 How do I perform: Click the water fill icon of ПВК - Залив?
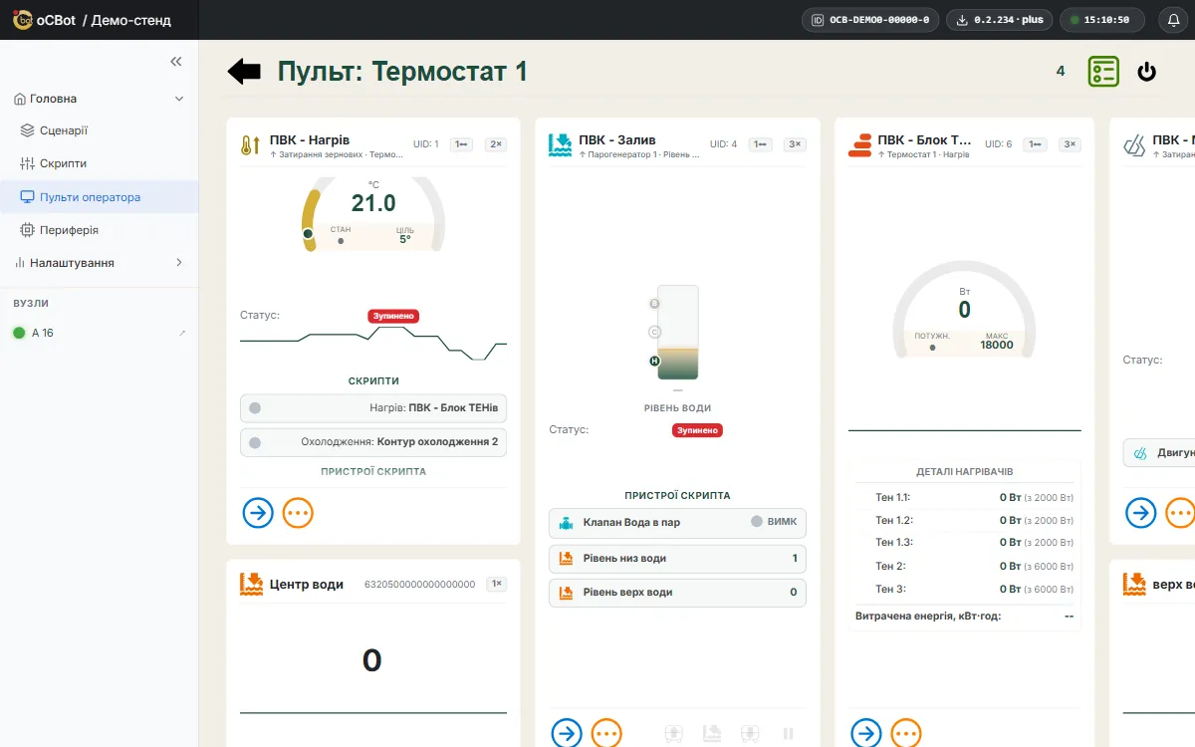pyautogui.click(x=561, y=145)
